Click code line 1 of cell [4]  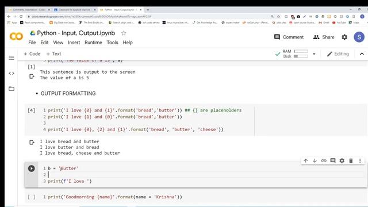[144, 110]
